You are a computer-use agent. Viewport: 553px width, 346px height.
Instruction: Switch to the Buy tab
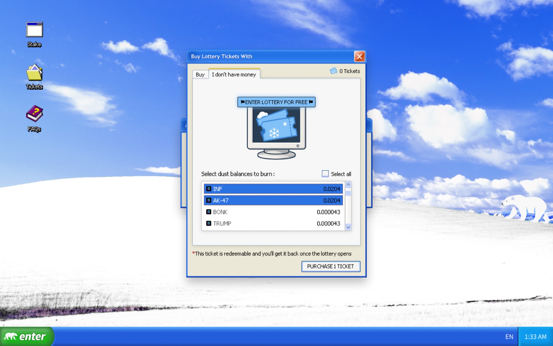[x=200, y=74]
